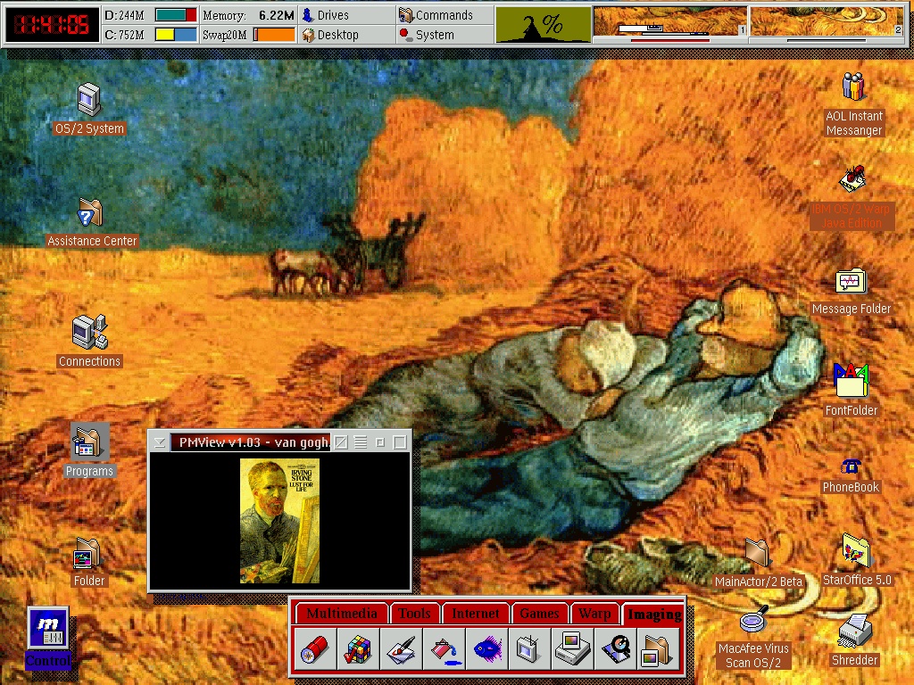Launch the image folder icon in launcher
The image size is (914, 685).
pyautogui.click(x=659, y=649)
